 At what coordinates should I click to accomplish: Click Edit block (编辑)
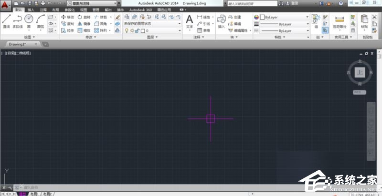coord(235,24)
